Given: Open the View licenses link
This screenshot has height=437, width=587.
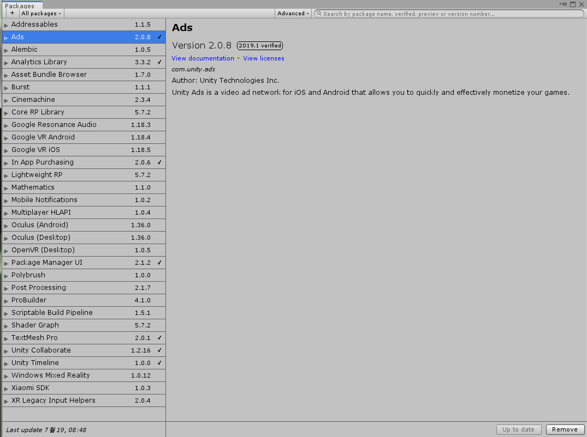Looking at the screenshot, I should pyautogui.click(x=264, y=58).
